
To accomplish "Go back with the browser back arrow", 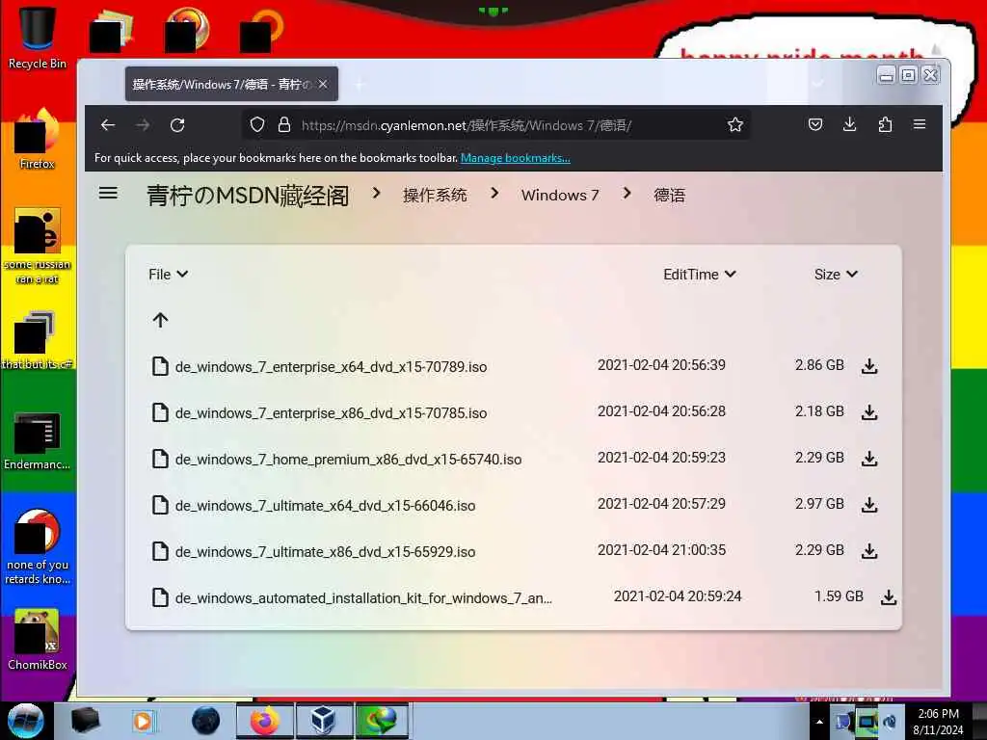I will [x=108, y=125].
